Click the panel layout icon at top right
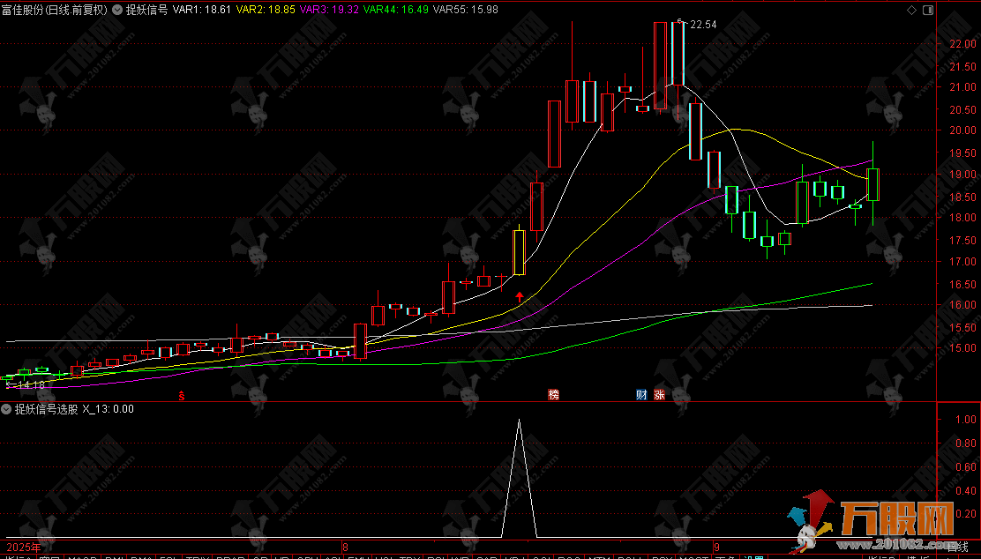The height and width of the screenshot is (559, 981). coord(928,10)
